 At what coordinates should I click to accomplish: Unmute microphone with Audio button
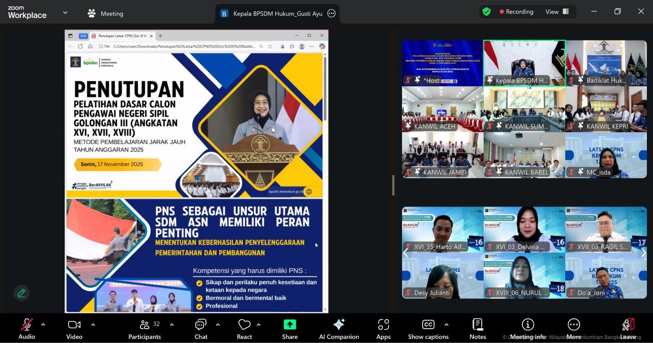click(27, 329)
